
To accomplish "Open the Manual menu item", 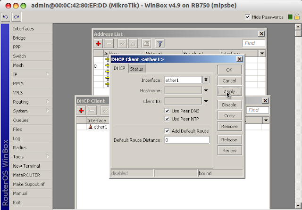I will (x=31, y=193).
